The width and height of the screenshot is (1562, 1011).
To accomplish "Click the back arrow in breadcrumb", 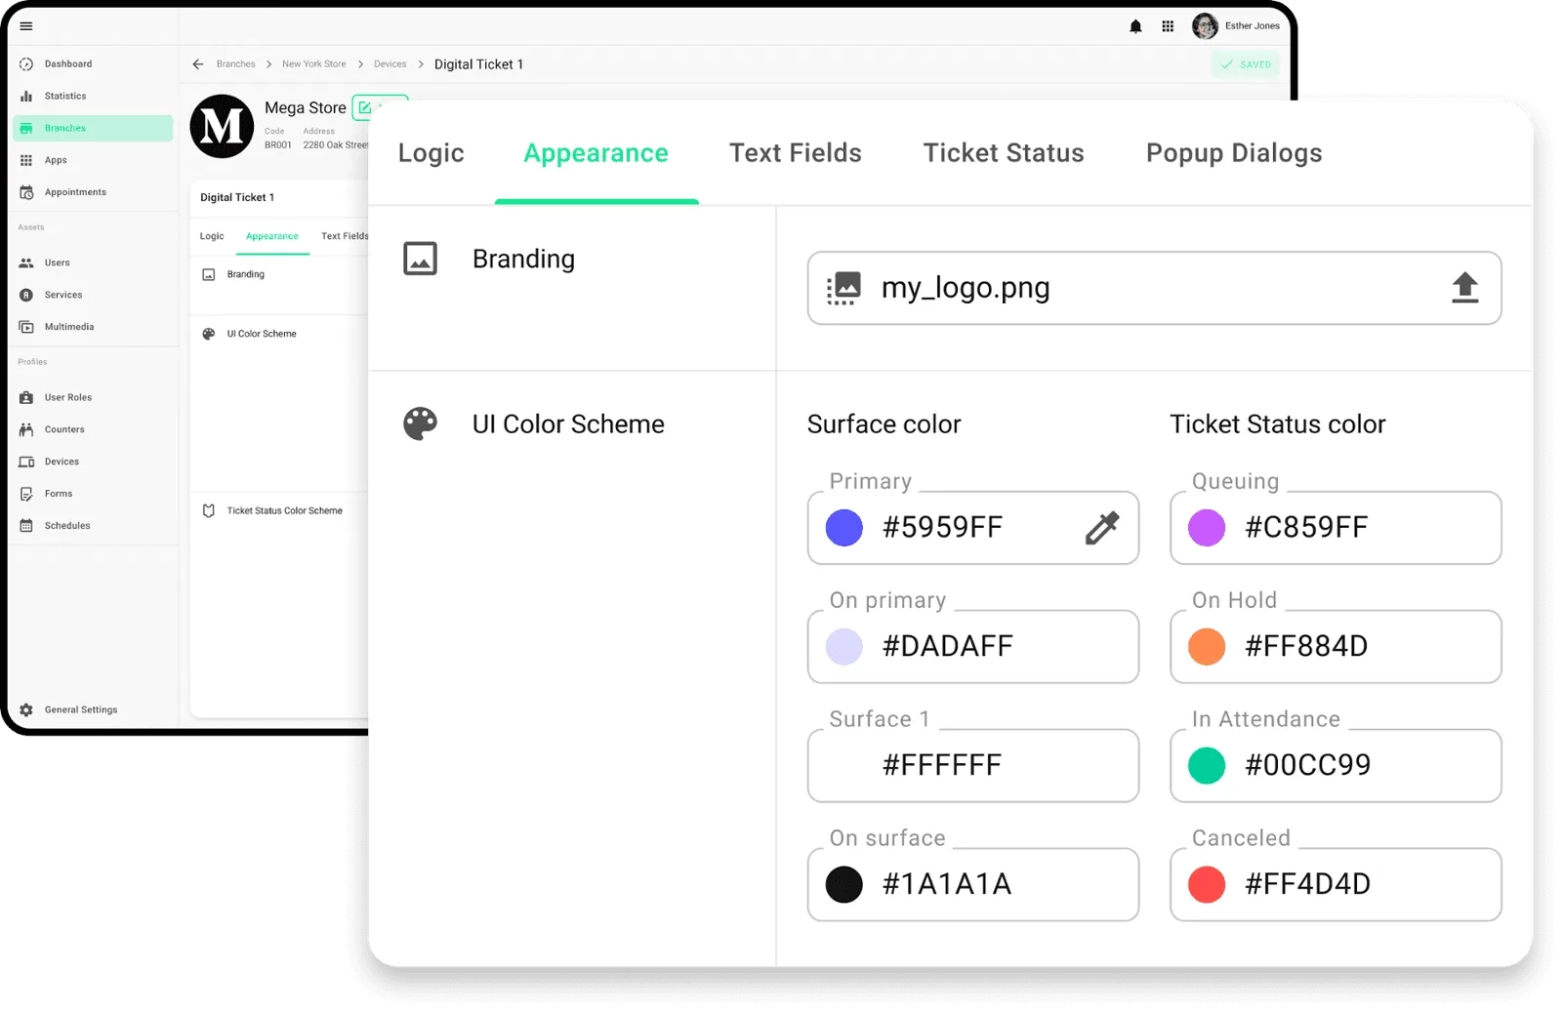I will 198,64.
